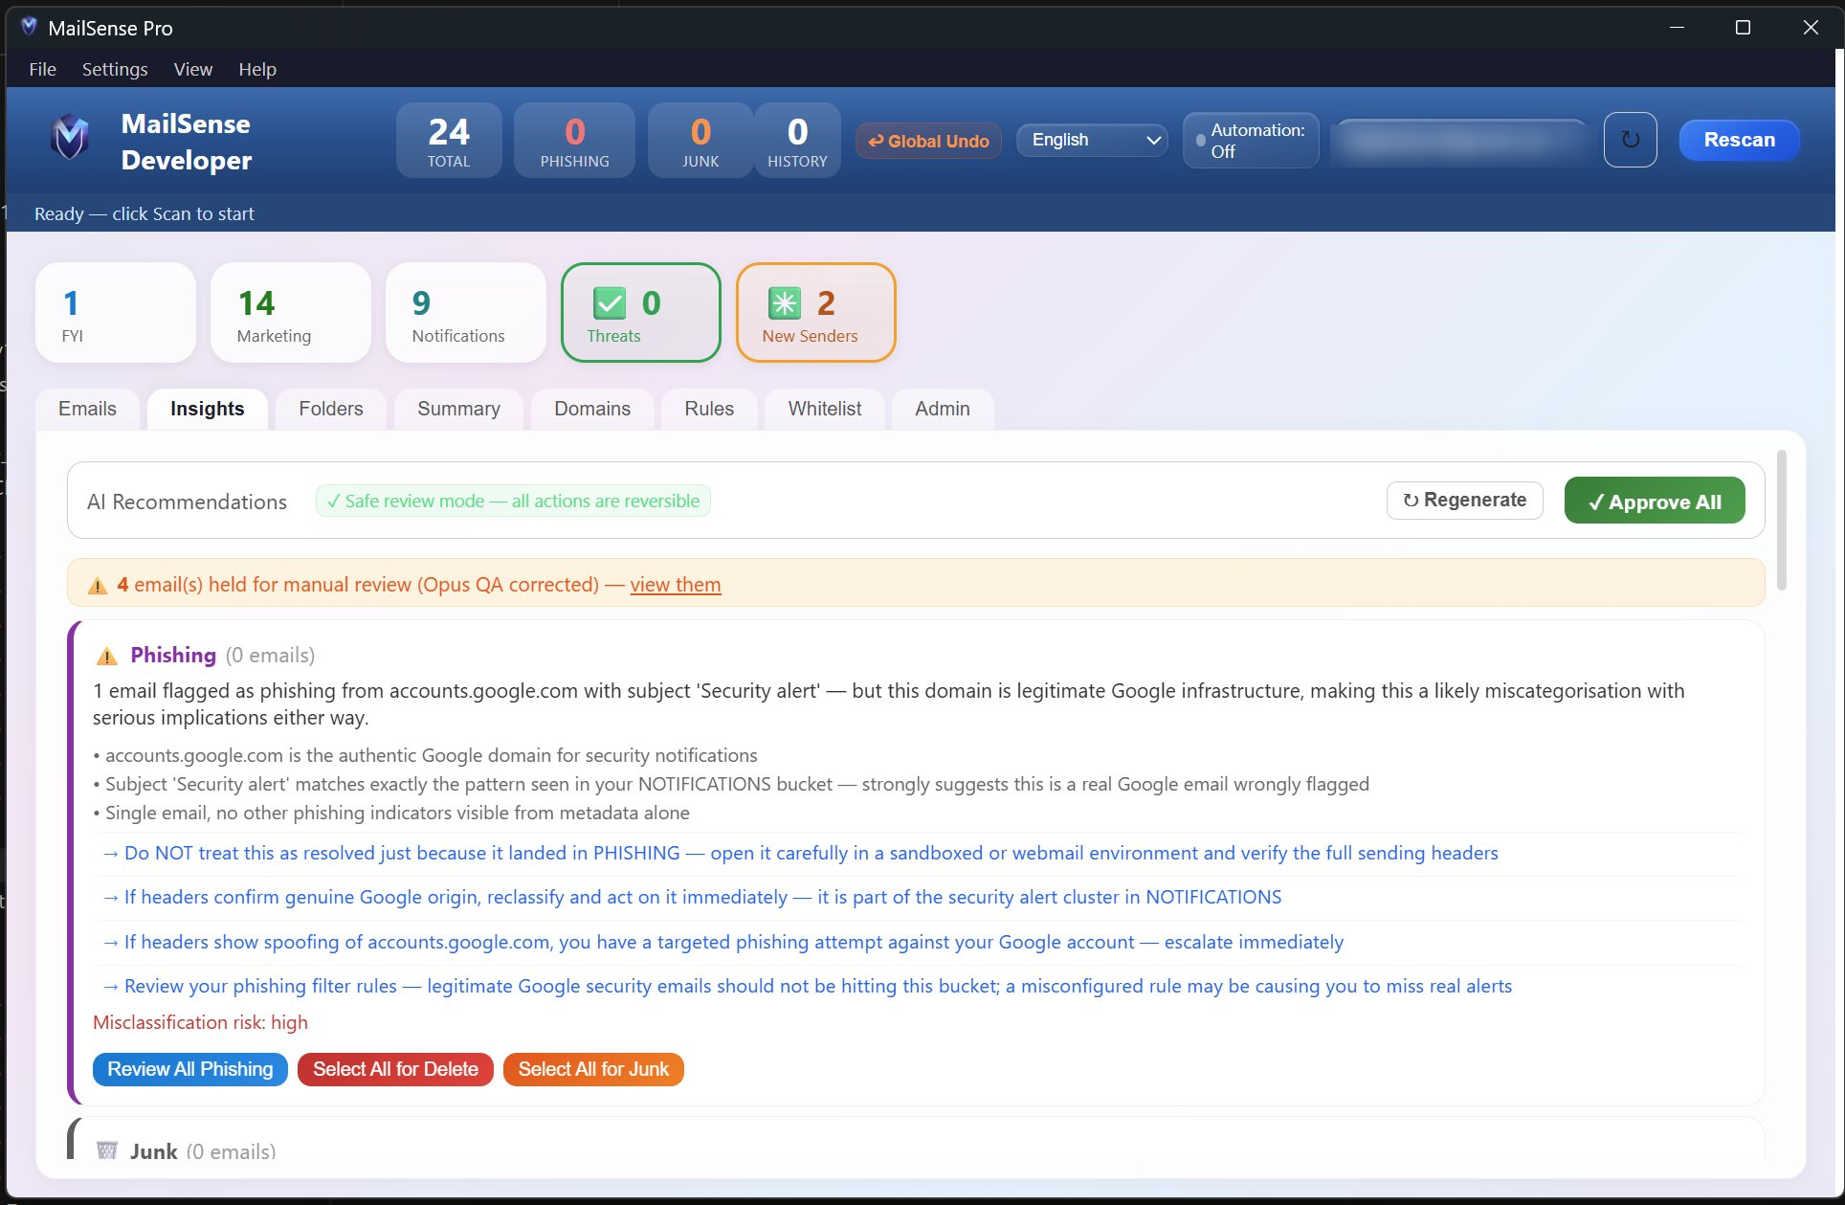Close the MailSense Pro window

pyautogui.click(x=1810, y=27)
